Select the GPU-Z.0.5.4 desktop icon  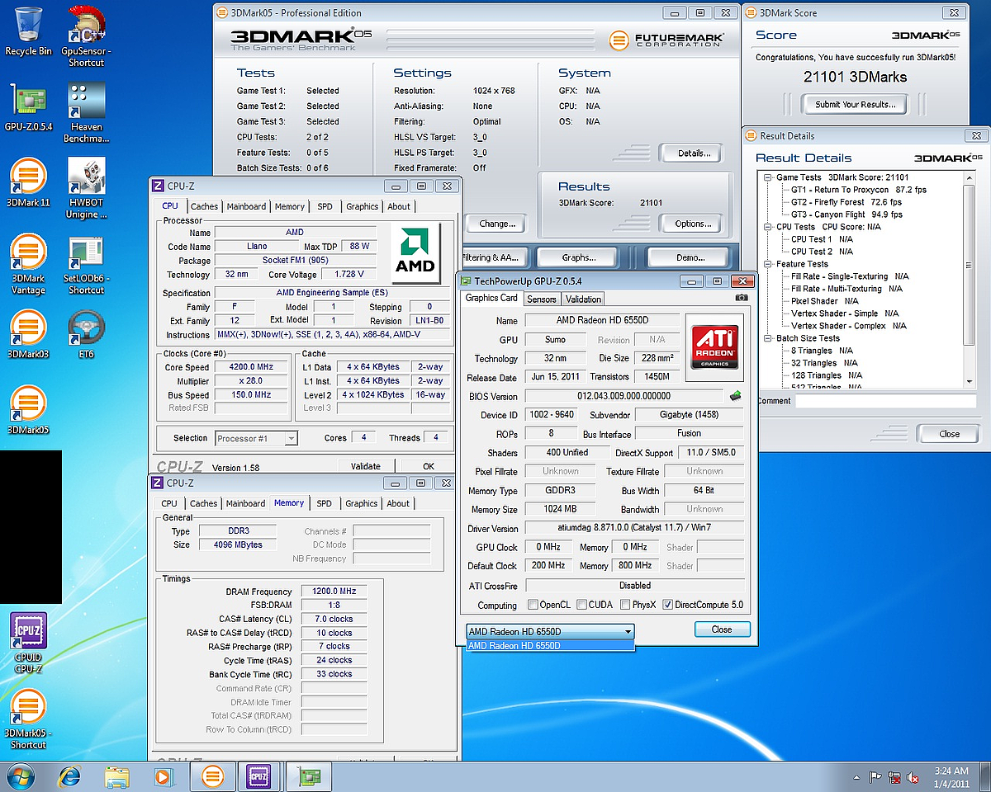tap(28, 108)
